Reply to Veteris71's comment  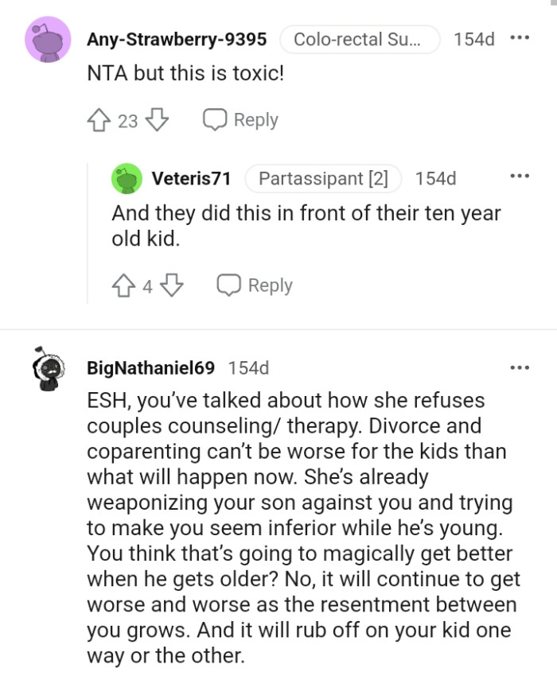pos(271,285)
